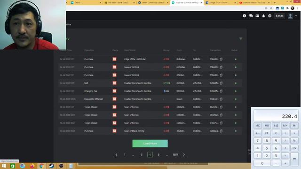
Task: Copy transaction ID for the Sell row
Action: click(221, 83)
